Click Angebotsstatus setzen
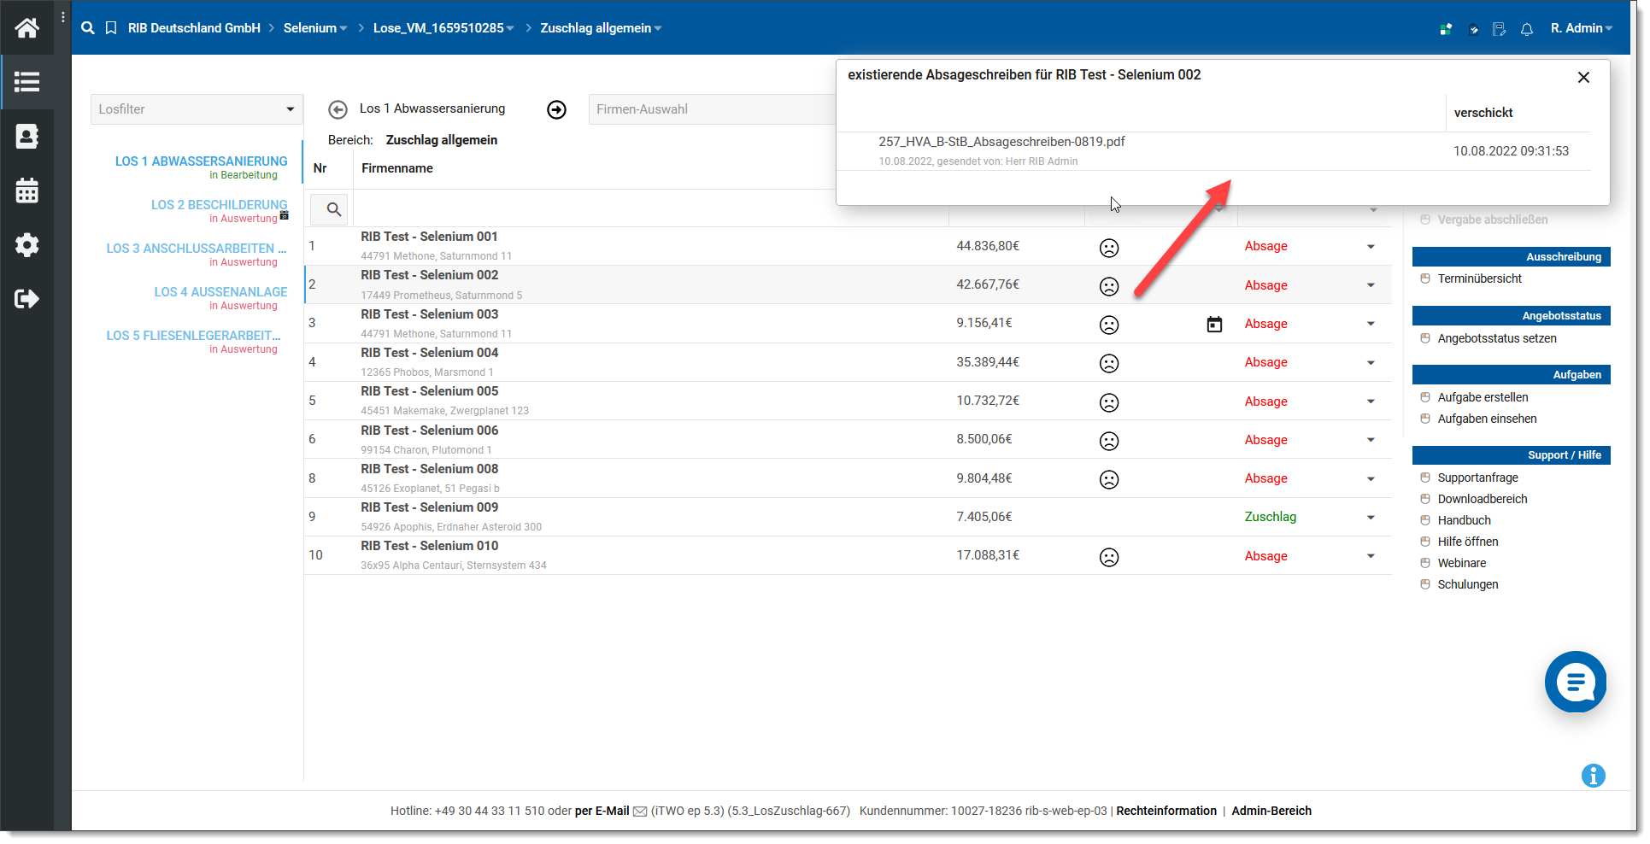This screenshot has height=844, width=1650. (1497, 338)
